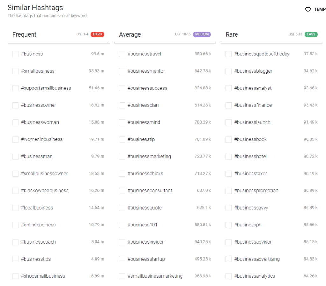Enable the #businessquotesoftheday checkbox
The height and width of the screenshot is (286, 326).
[x=229, y=54]
